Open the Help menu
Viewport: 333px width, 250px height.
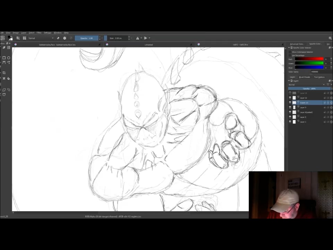point(66,33)
